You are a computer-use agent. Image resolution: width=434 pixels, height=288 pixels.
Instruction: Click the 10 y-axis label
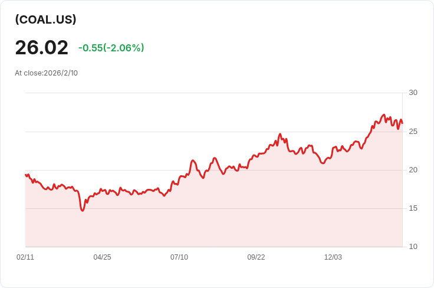tap(413, 247)
